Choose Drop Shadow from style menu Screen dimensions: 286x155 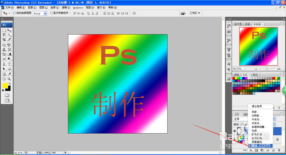pyautogui.click(x=256, y=112)
